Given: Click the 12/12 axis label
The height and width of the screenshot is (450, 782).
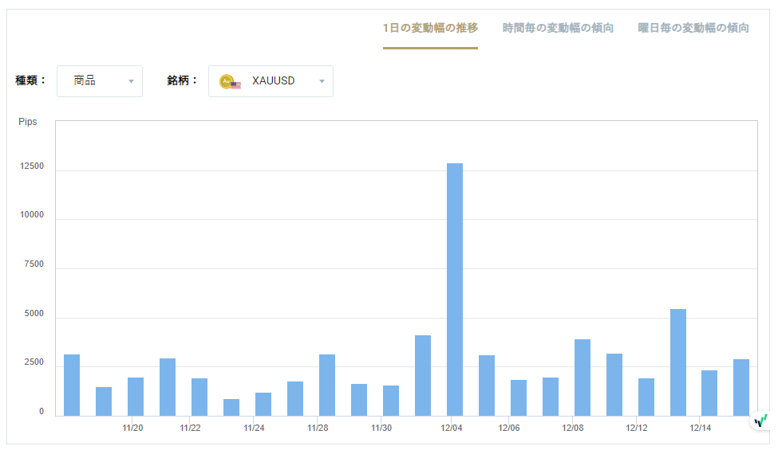Looking at the screenshot, I should 637,428.
